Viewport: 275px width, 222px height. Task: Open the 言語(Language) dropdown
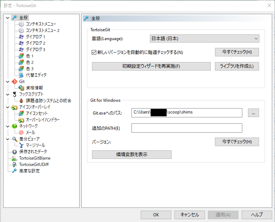205,39
